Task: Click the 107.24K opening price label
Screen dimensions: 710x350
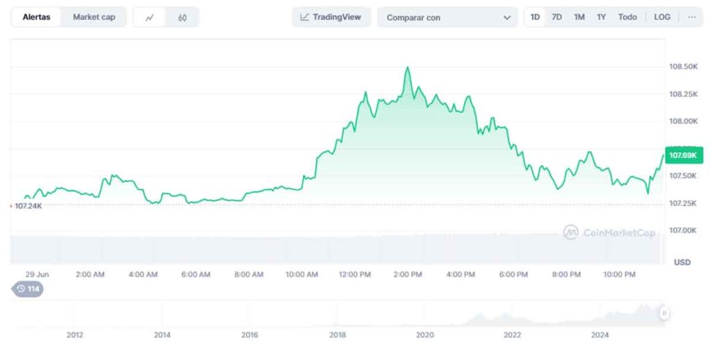Action: (28, 206)
